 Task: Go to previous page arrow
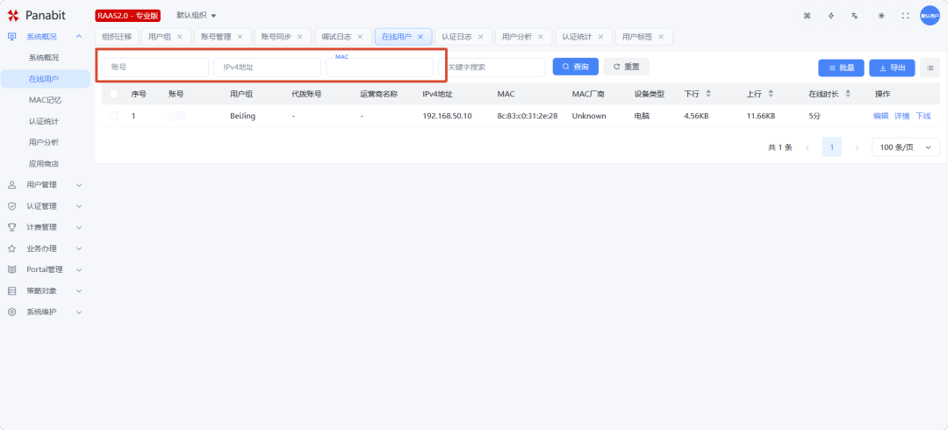click(x=808, y=147)
